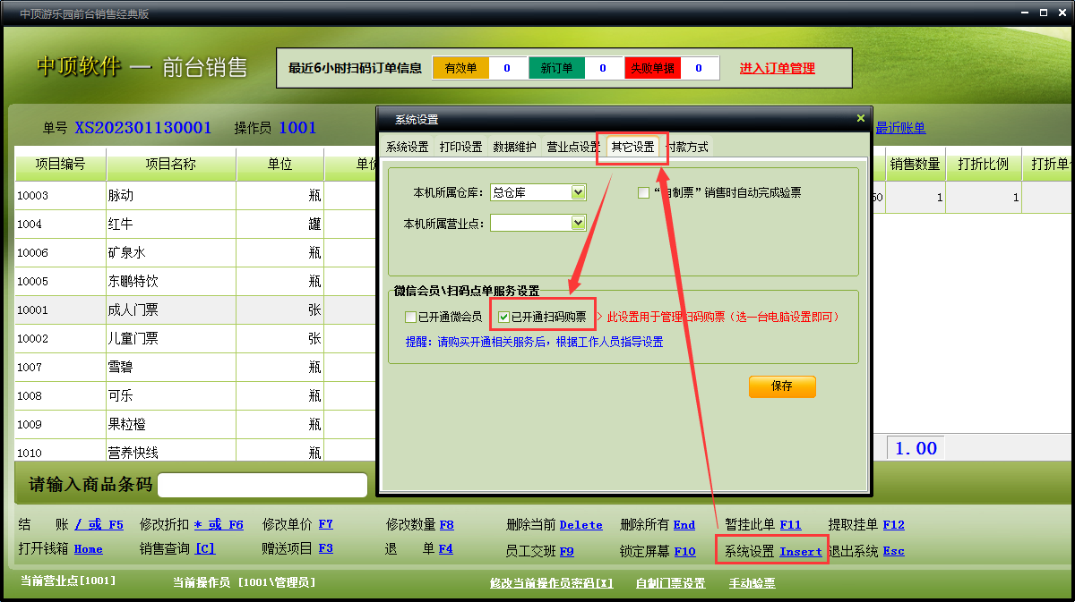
Task: Uncheck the 已开通扫码购票 checkbox
Action: (504, 317)
